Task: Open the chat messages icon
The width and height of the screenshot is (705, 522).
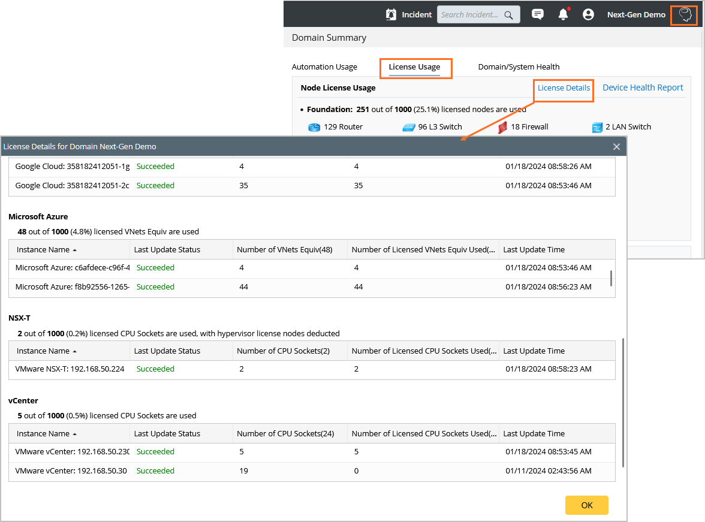Action: (538, 15)
